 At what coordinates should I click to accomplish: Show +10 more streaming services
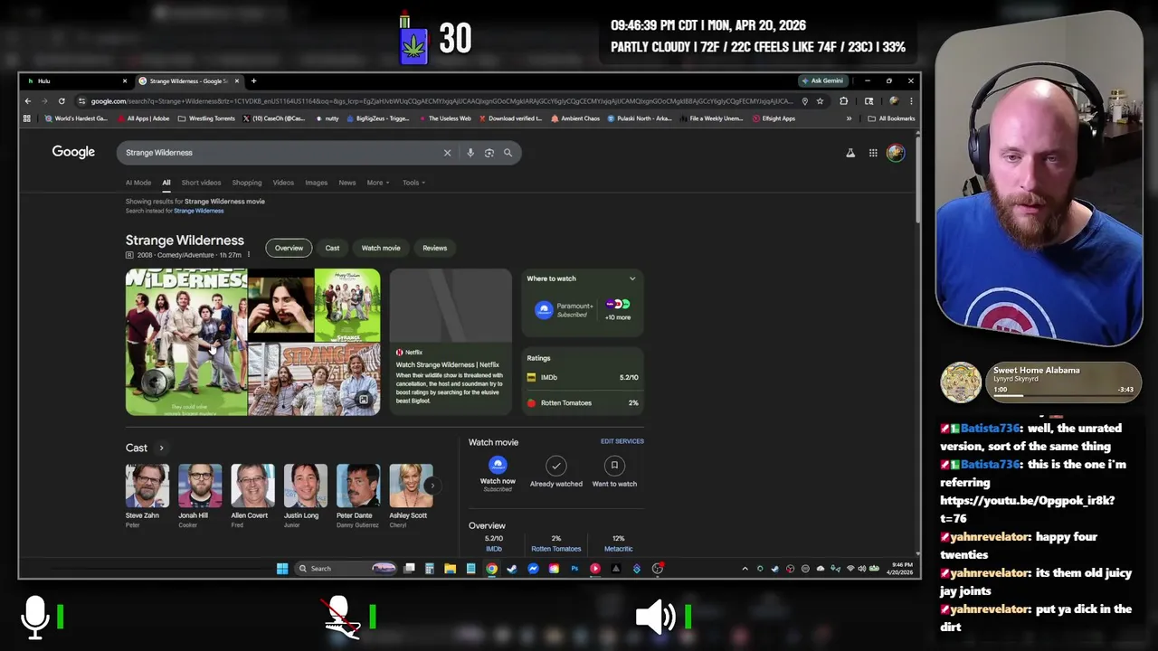(x=618, y=309)
